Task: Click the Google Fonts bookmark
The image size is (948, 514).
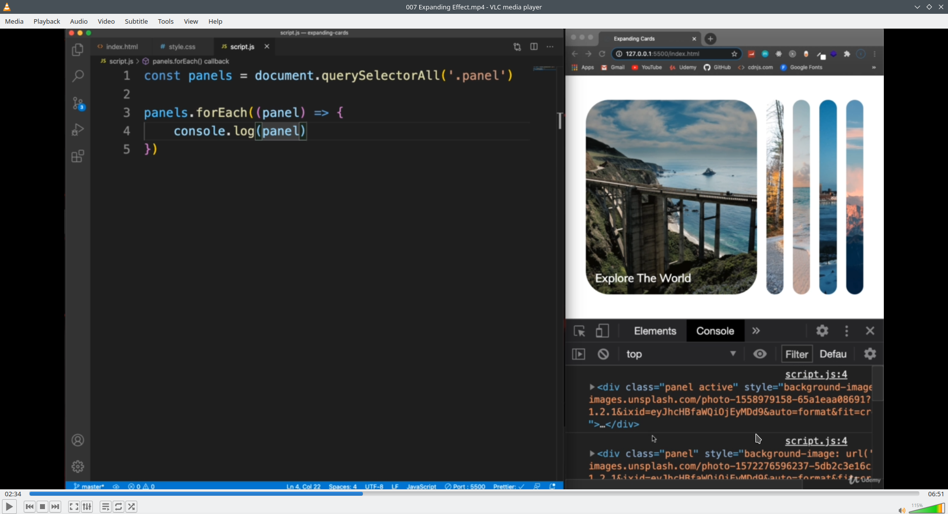Action: [801, 68]
